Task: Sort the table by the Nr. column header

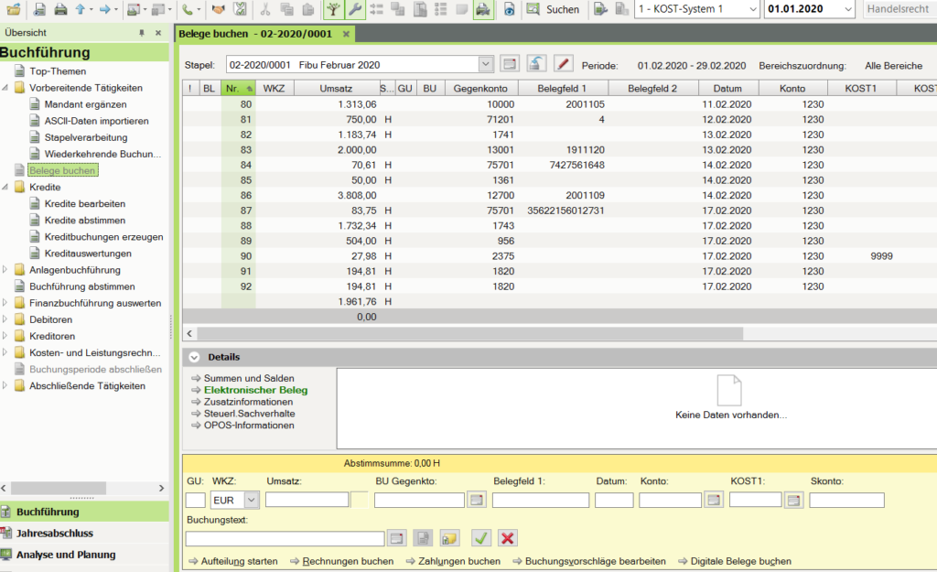Action: (x=238, y=89)
